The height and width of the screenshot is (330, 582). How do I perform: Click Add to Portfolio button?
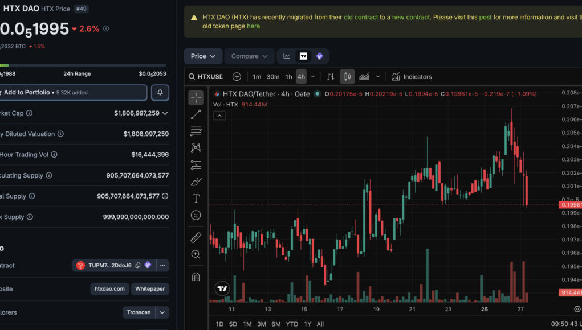click(x=73, y=93)
